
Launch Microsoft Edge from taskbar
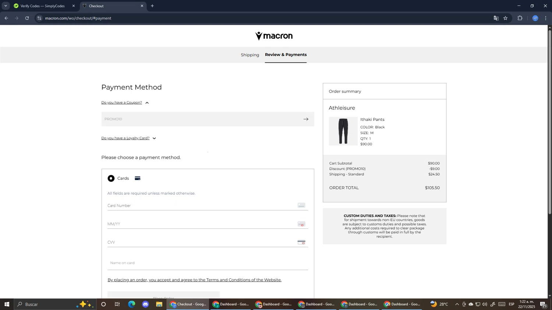(131, 304)
